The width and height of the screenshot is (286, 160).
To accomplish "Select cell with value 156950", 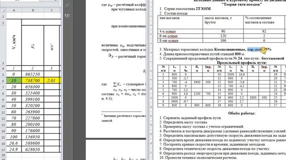I will (33, 137).
